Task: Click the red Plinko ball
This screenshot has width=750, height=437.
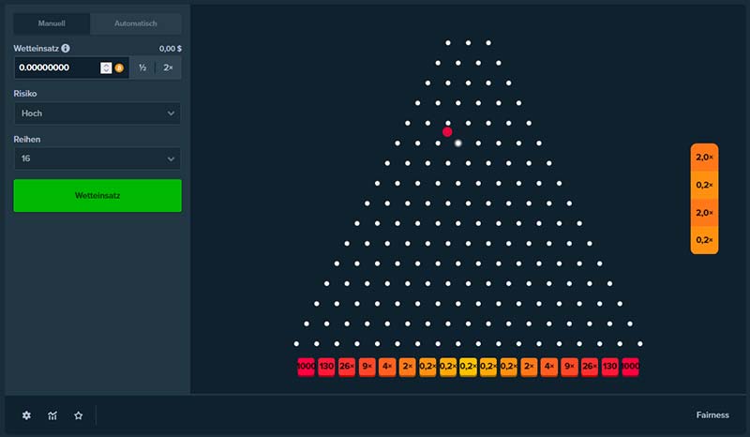Action: [447, 132]
